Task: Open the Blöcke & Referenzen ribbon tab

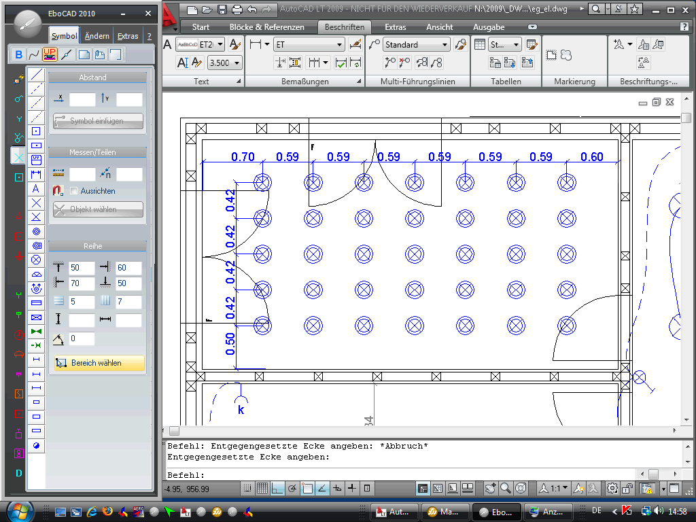Action: [266, 27]
